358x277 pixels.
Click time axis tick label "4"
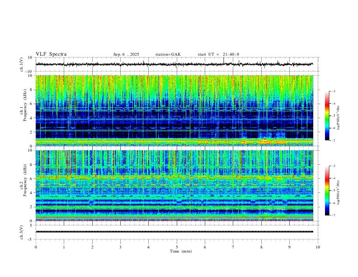coord(149,247)
